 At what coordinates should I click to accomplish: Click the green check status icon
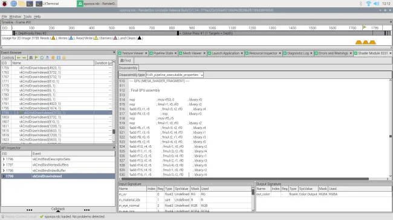[42, 216]
